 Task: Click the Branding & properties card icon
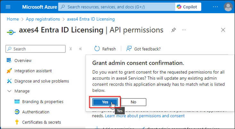pyautogui.click(x=17, y=101)
